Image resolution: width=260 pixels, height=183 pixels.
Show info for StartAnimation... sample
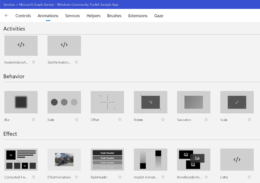coord(76,62)
